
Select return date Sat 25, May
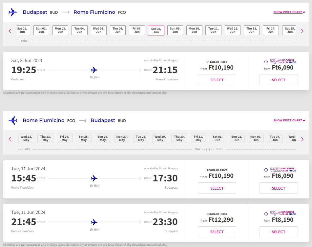(x=84, y=138)
